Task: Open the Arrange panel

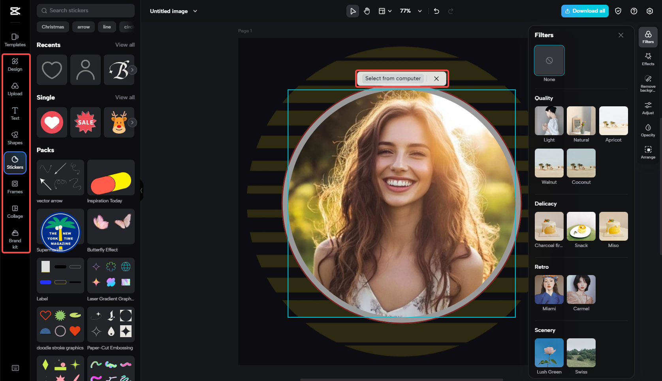Action: click(648, 152)
